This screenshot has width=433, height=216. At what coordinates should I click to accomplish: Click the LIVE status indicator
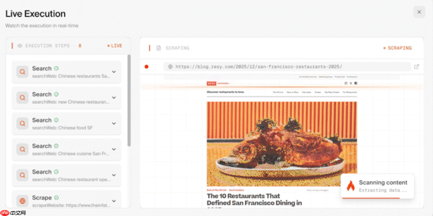coord(115,46)
